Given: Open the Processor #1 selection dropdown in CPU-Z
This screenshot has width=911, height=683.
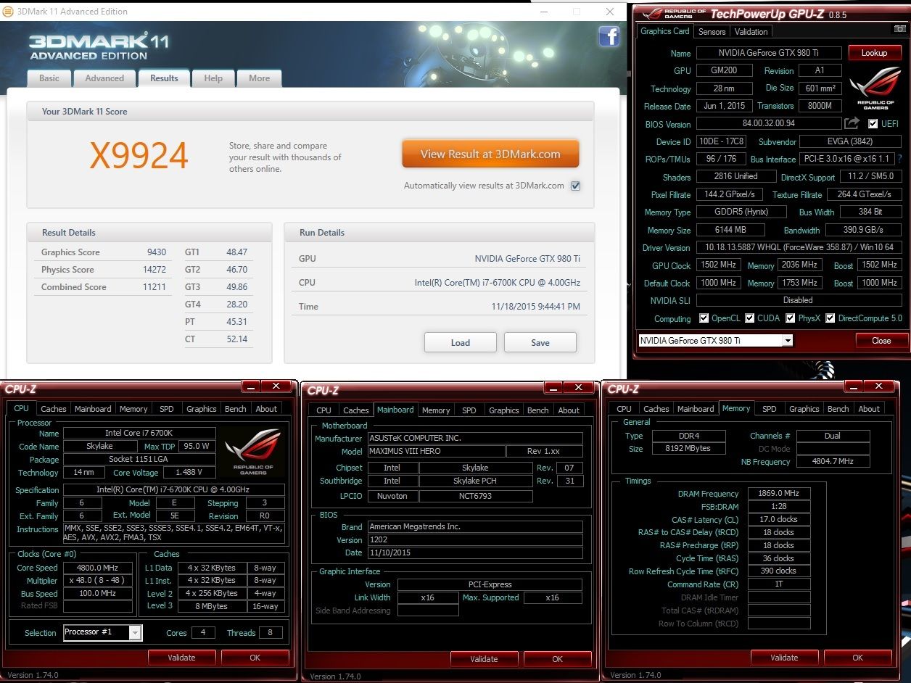Looking at the screenshot, I should coord(135,633).
